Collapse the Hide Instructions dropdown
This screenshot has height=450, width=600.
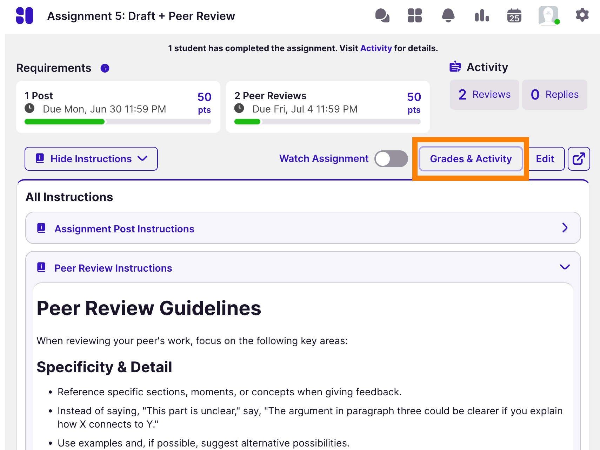coord(91,158)
